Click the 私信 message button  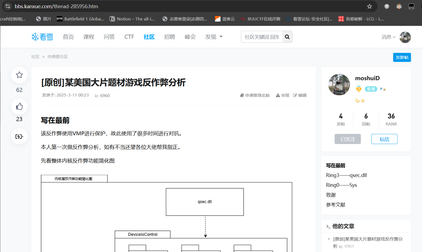pos(384,139)
